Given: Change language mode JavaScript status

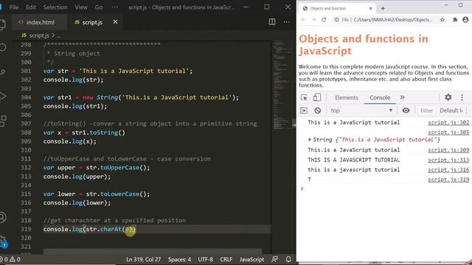Looking at the screenshot, I should tap(251, 259).
